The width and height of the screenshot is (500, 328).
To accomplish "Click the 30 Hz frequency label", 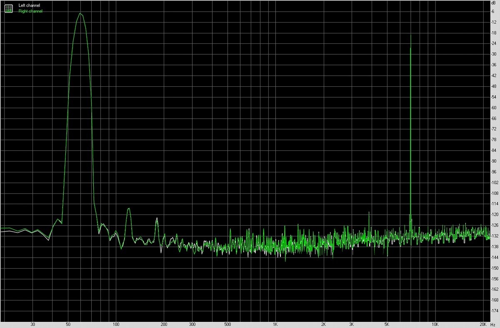I will tap(32, 324).
